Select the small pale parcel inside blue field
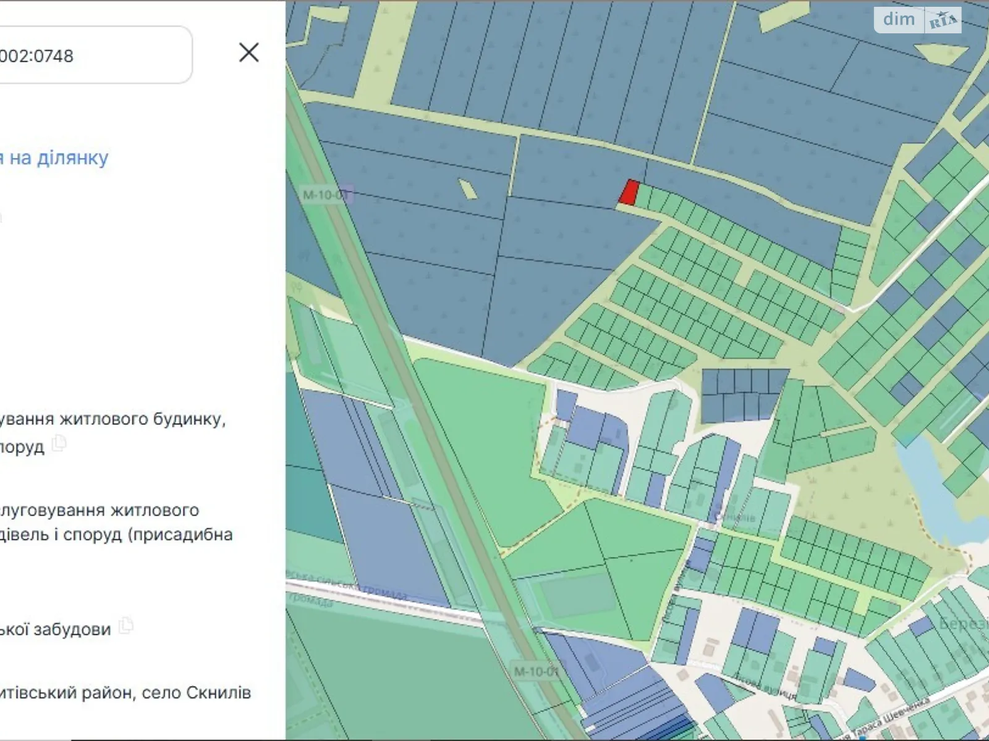Screen dimensions: 989x741 [x=468, y=189]
